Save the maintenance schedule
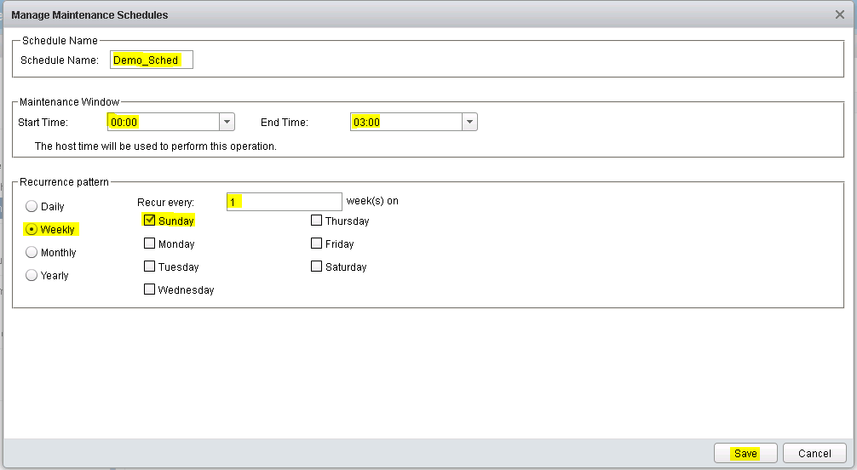Viewport: 857px width, 470px height. pyautogui.click(x=745, y=453)
